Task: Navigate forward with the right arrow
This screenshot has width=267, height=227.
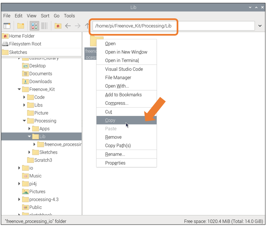Action: [78, 26]
